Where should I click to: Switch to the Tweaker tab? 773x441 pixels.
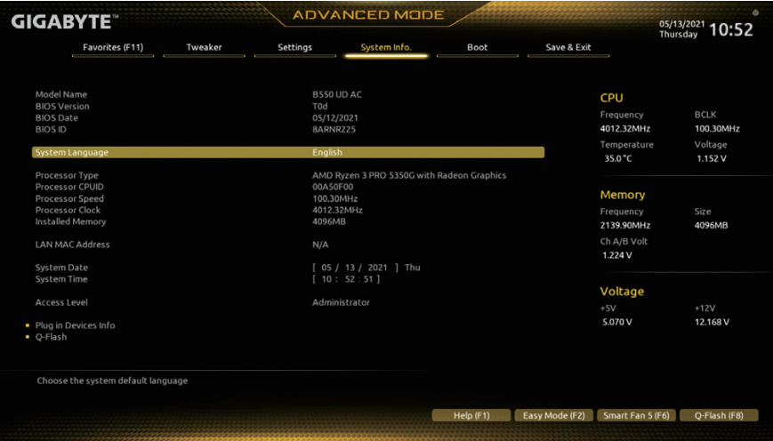205,47
